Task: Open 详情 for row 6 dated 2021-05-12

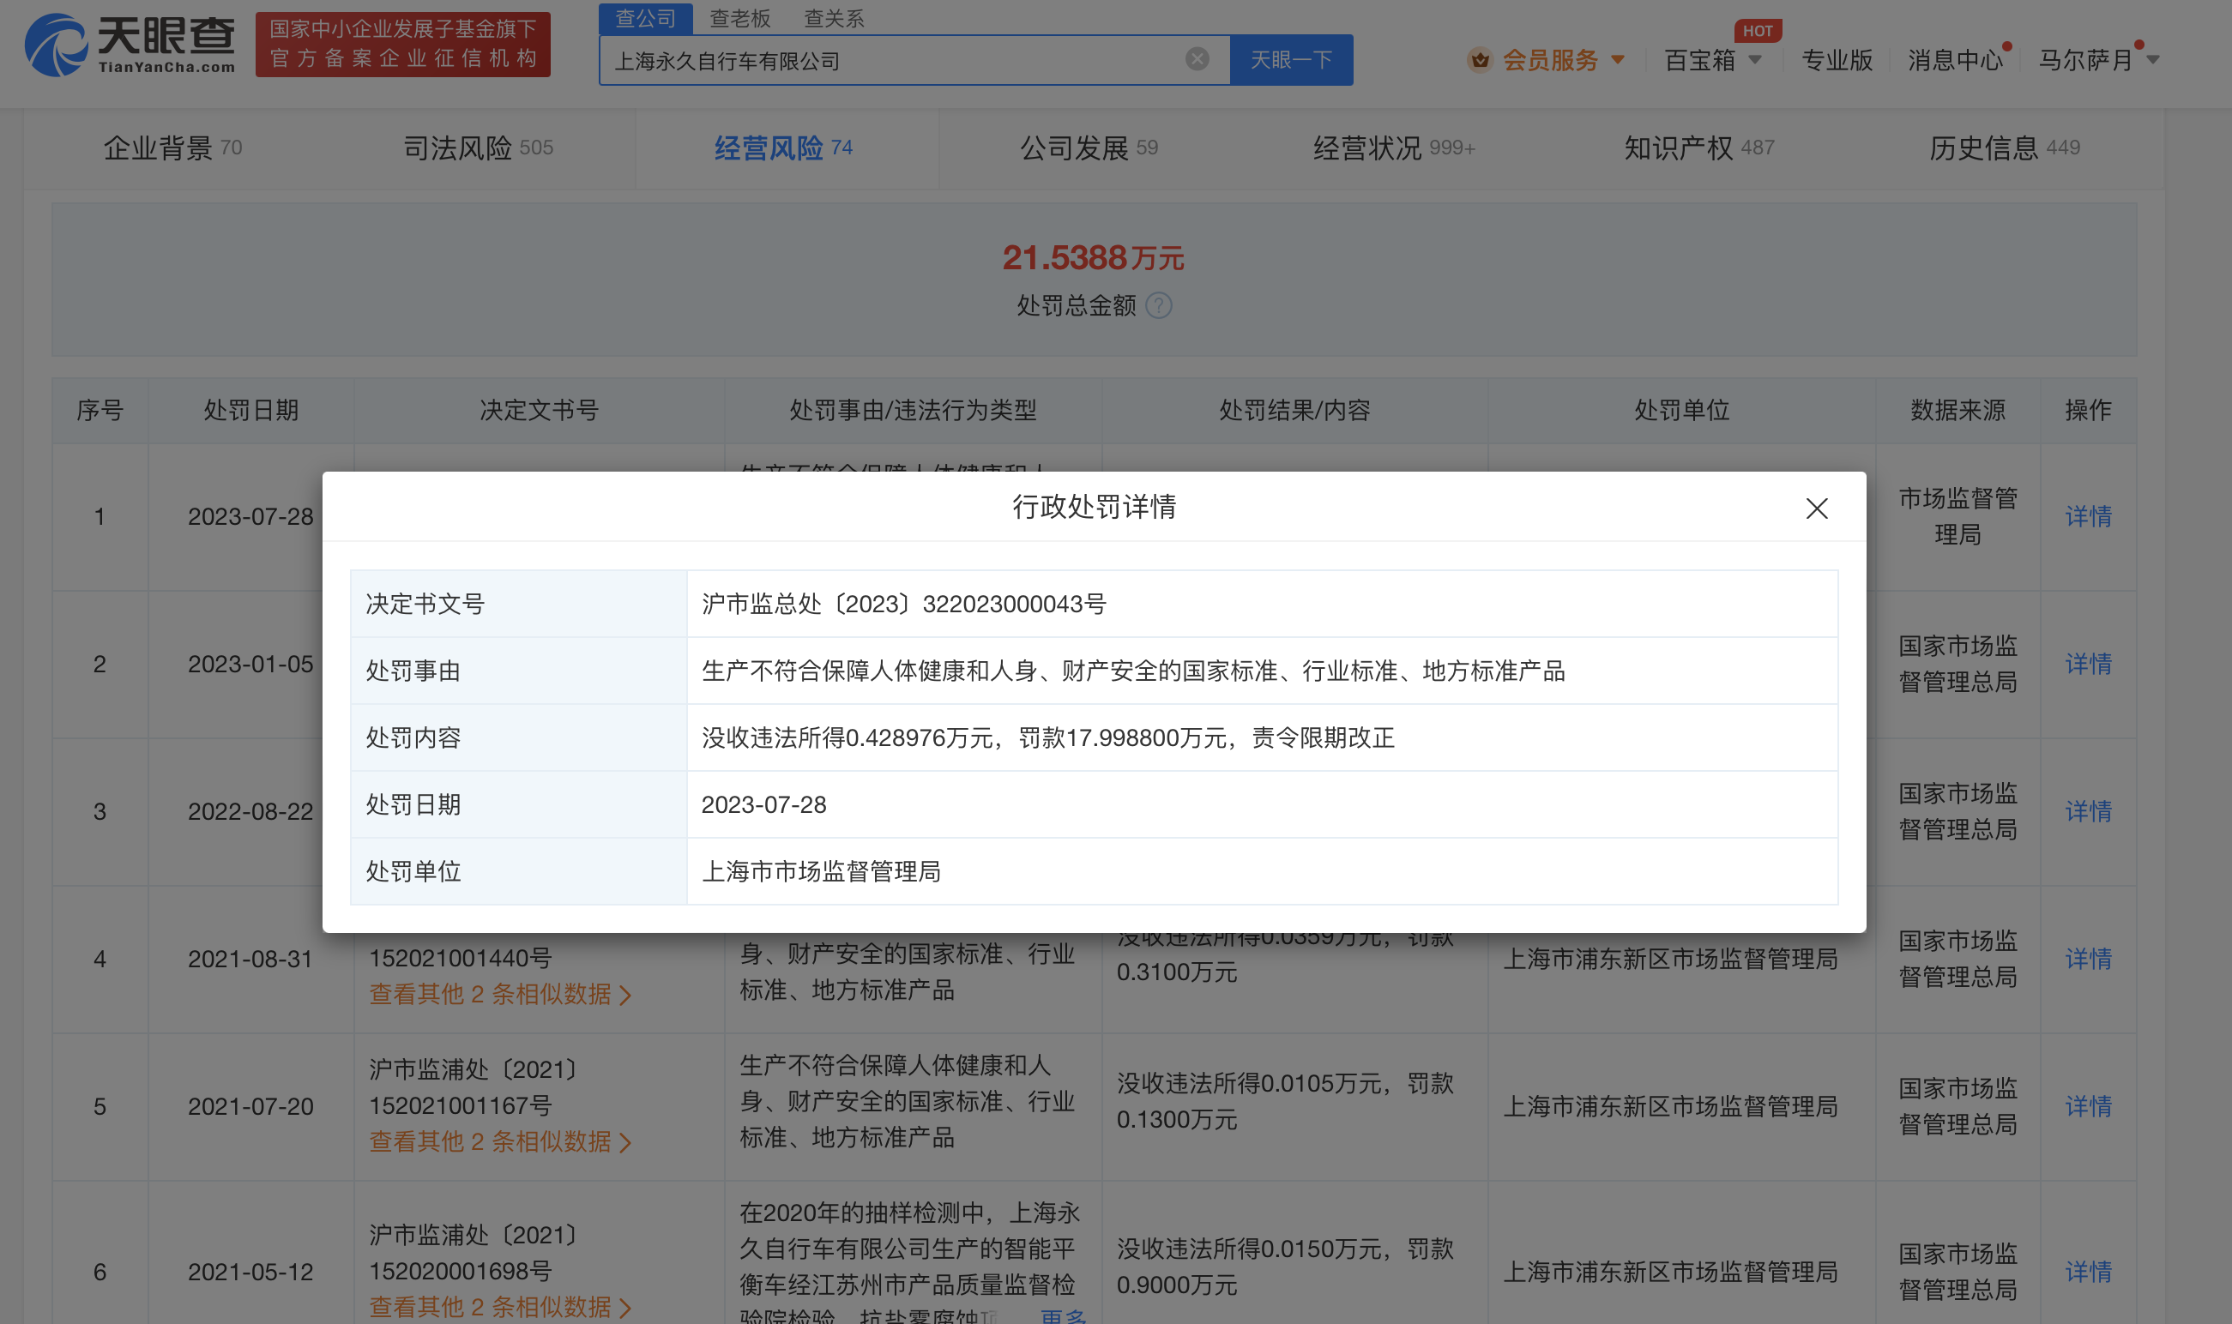Action: click(x=2088, y=1272)
